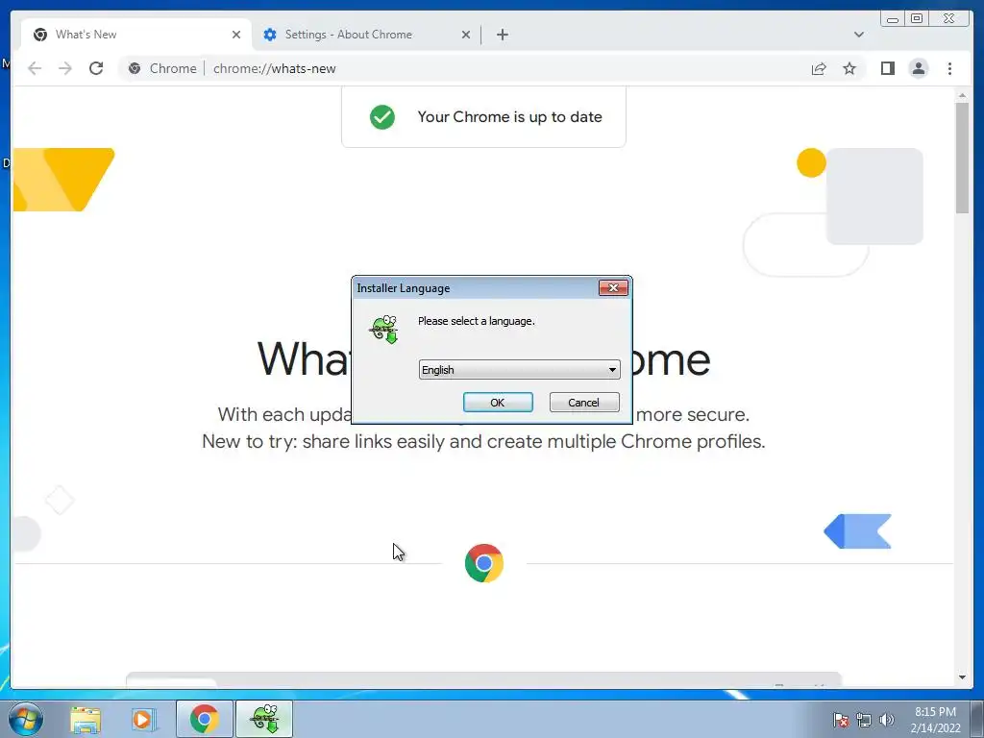Close the Settings - About Chrome tab

pos(466,35)
